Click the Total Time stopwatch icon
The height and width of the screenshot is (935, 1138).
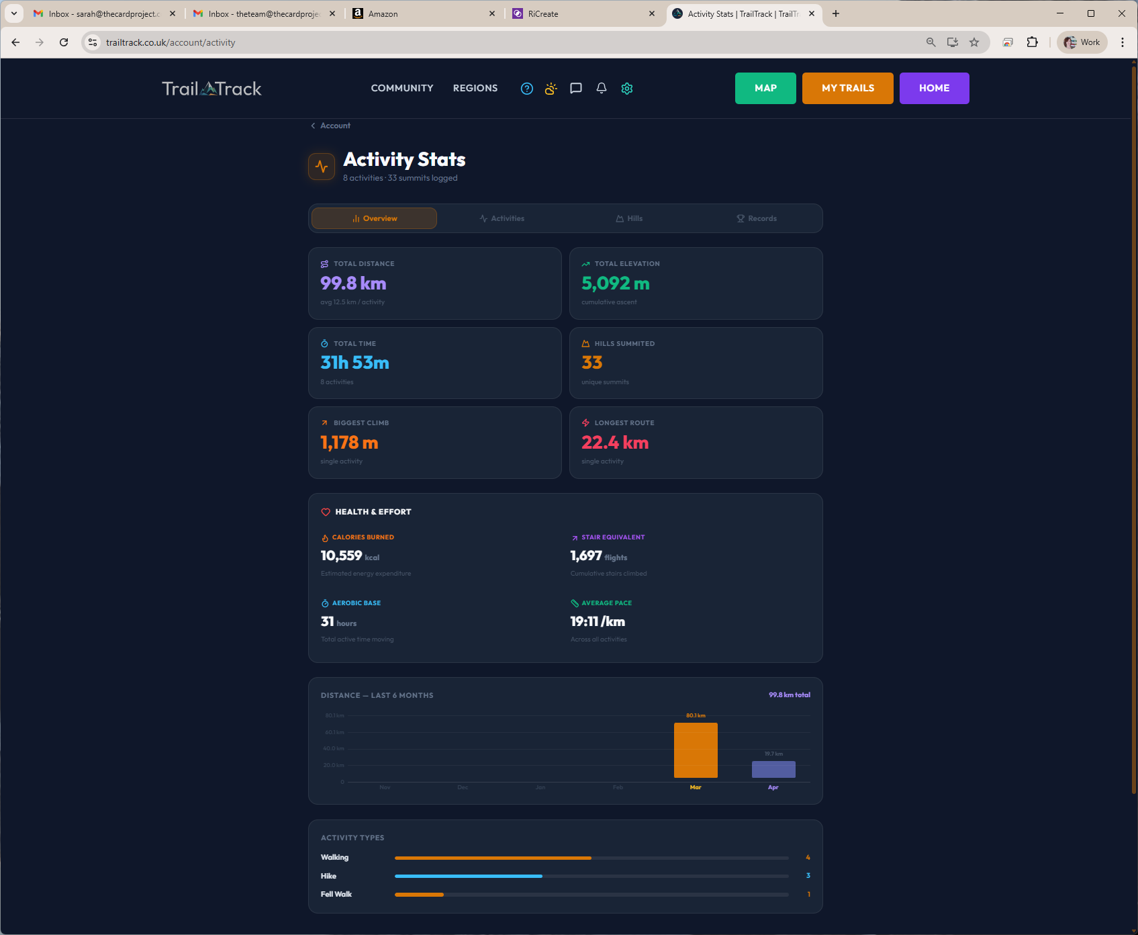click(x=325, y=343)
